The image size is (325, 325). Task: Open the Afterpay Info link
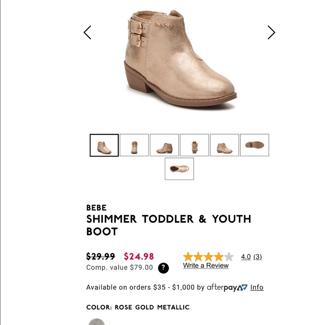pos(257,287)
